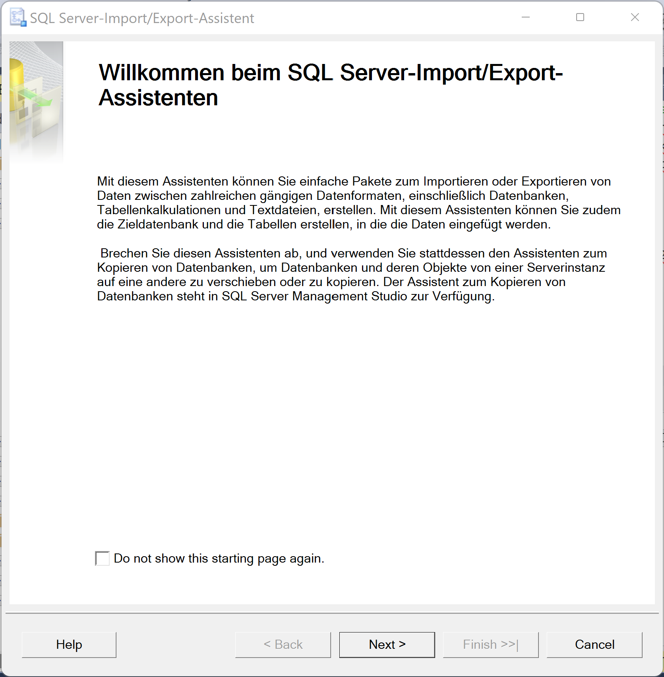Close the SQL Server-Import/Export-Assistent window
The image size is (664, 677).
pos(635,17)
